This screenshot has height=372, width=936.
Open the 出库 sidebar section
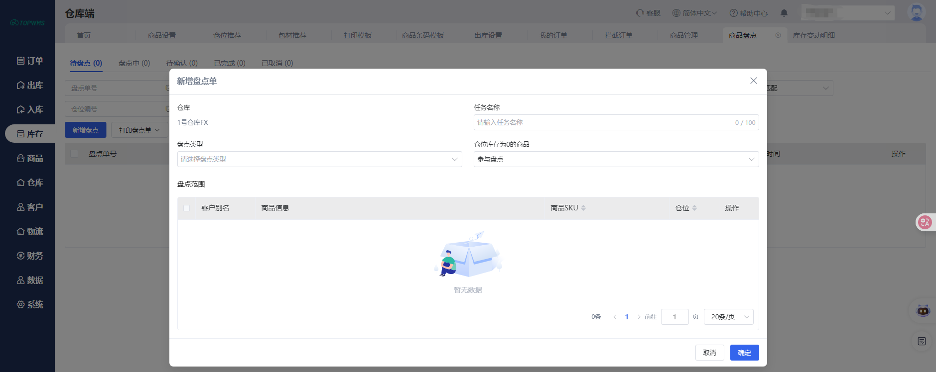30,85
